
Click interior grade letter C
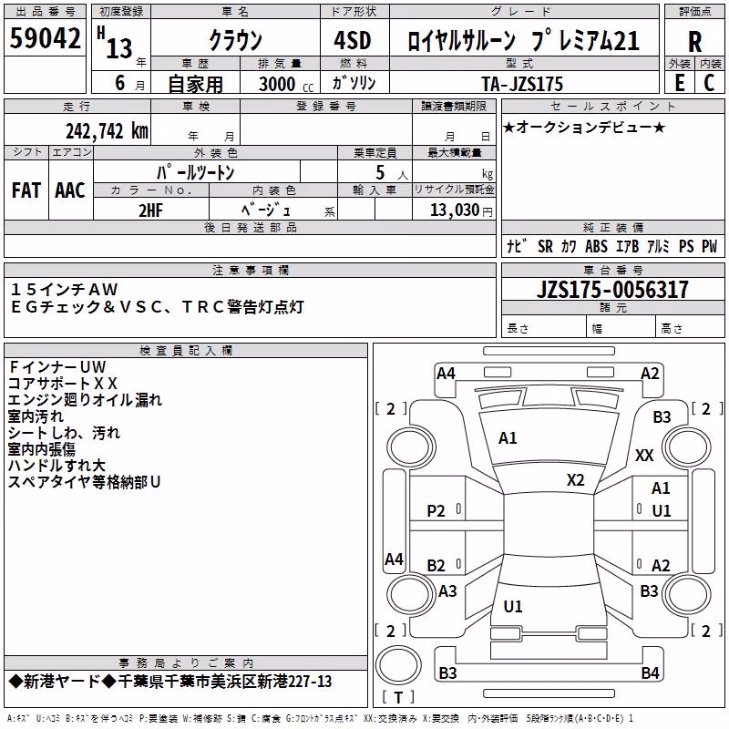[709, 83]
